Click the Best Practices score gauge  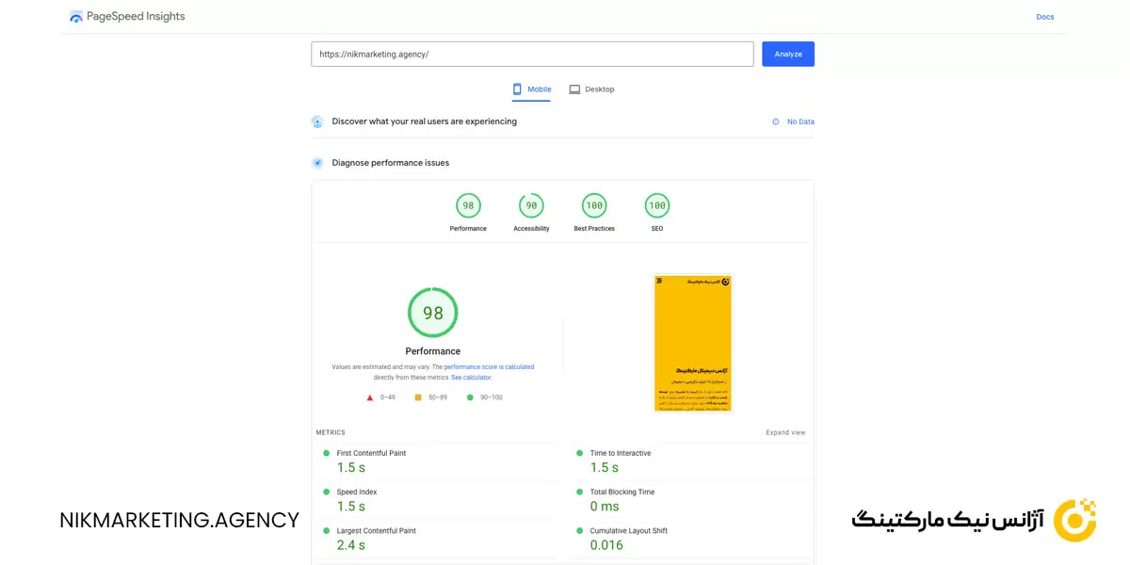pyautogui.click(x=594, y=205)
